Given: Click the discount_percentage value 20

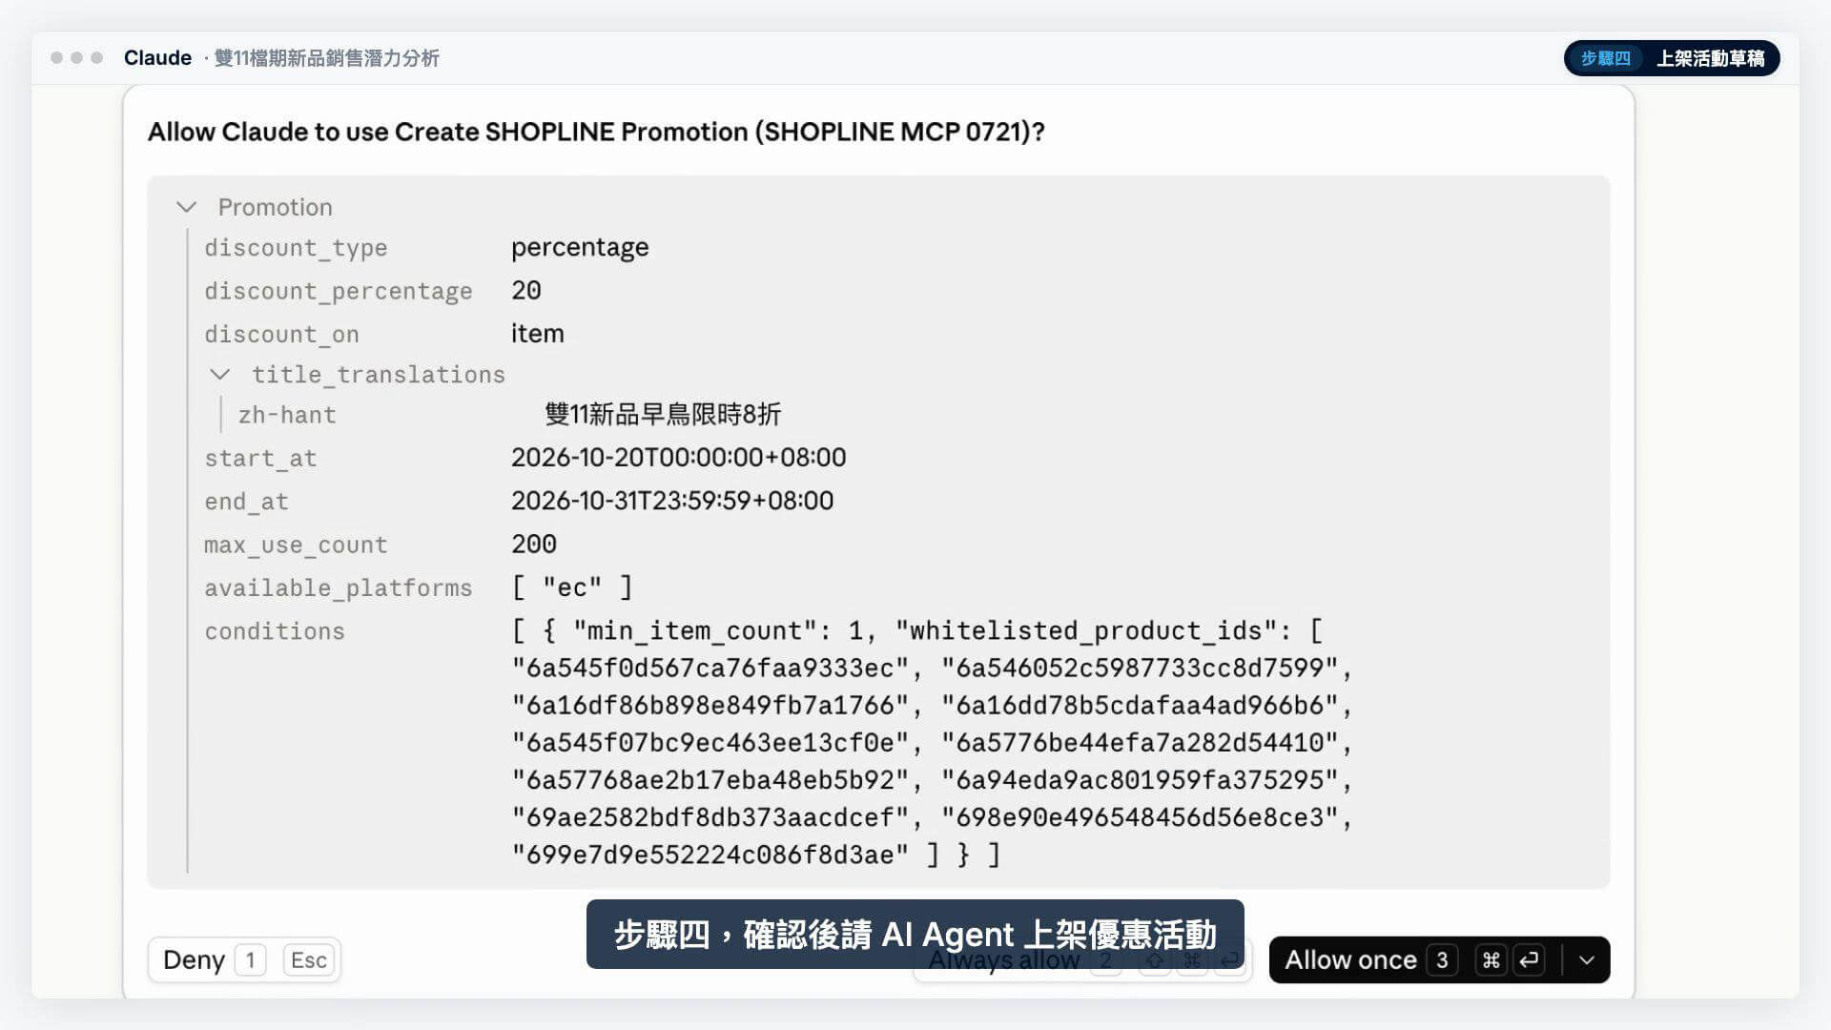Looking at the screenshot, I should coord(526,291).
